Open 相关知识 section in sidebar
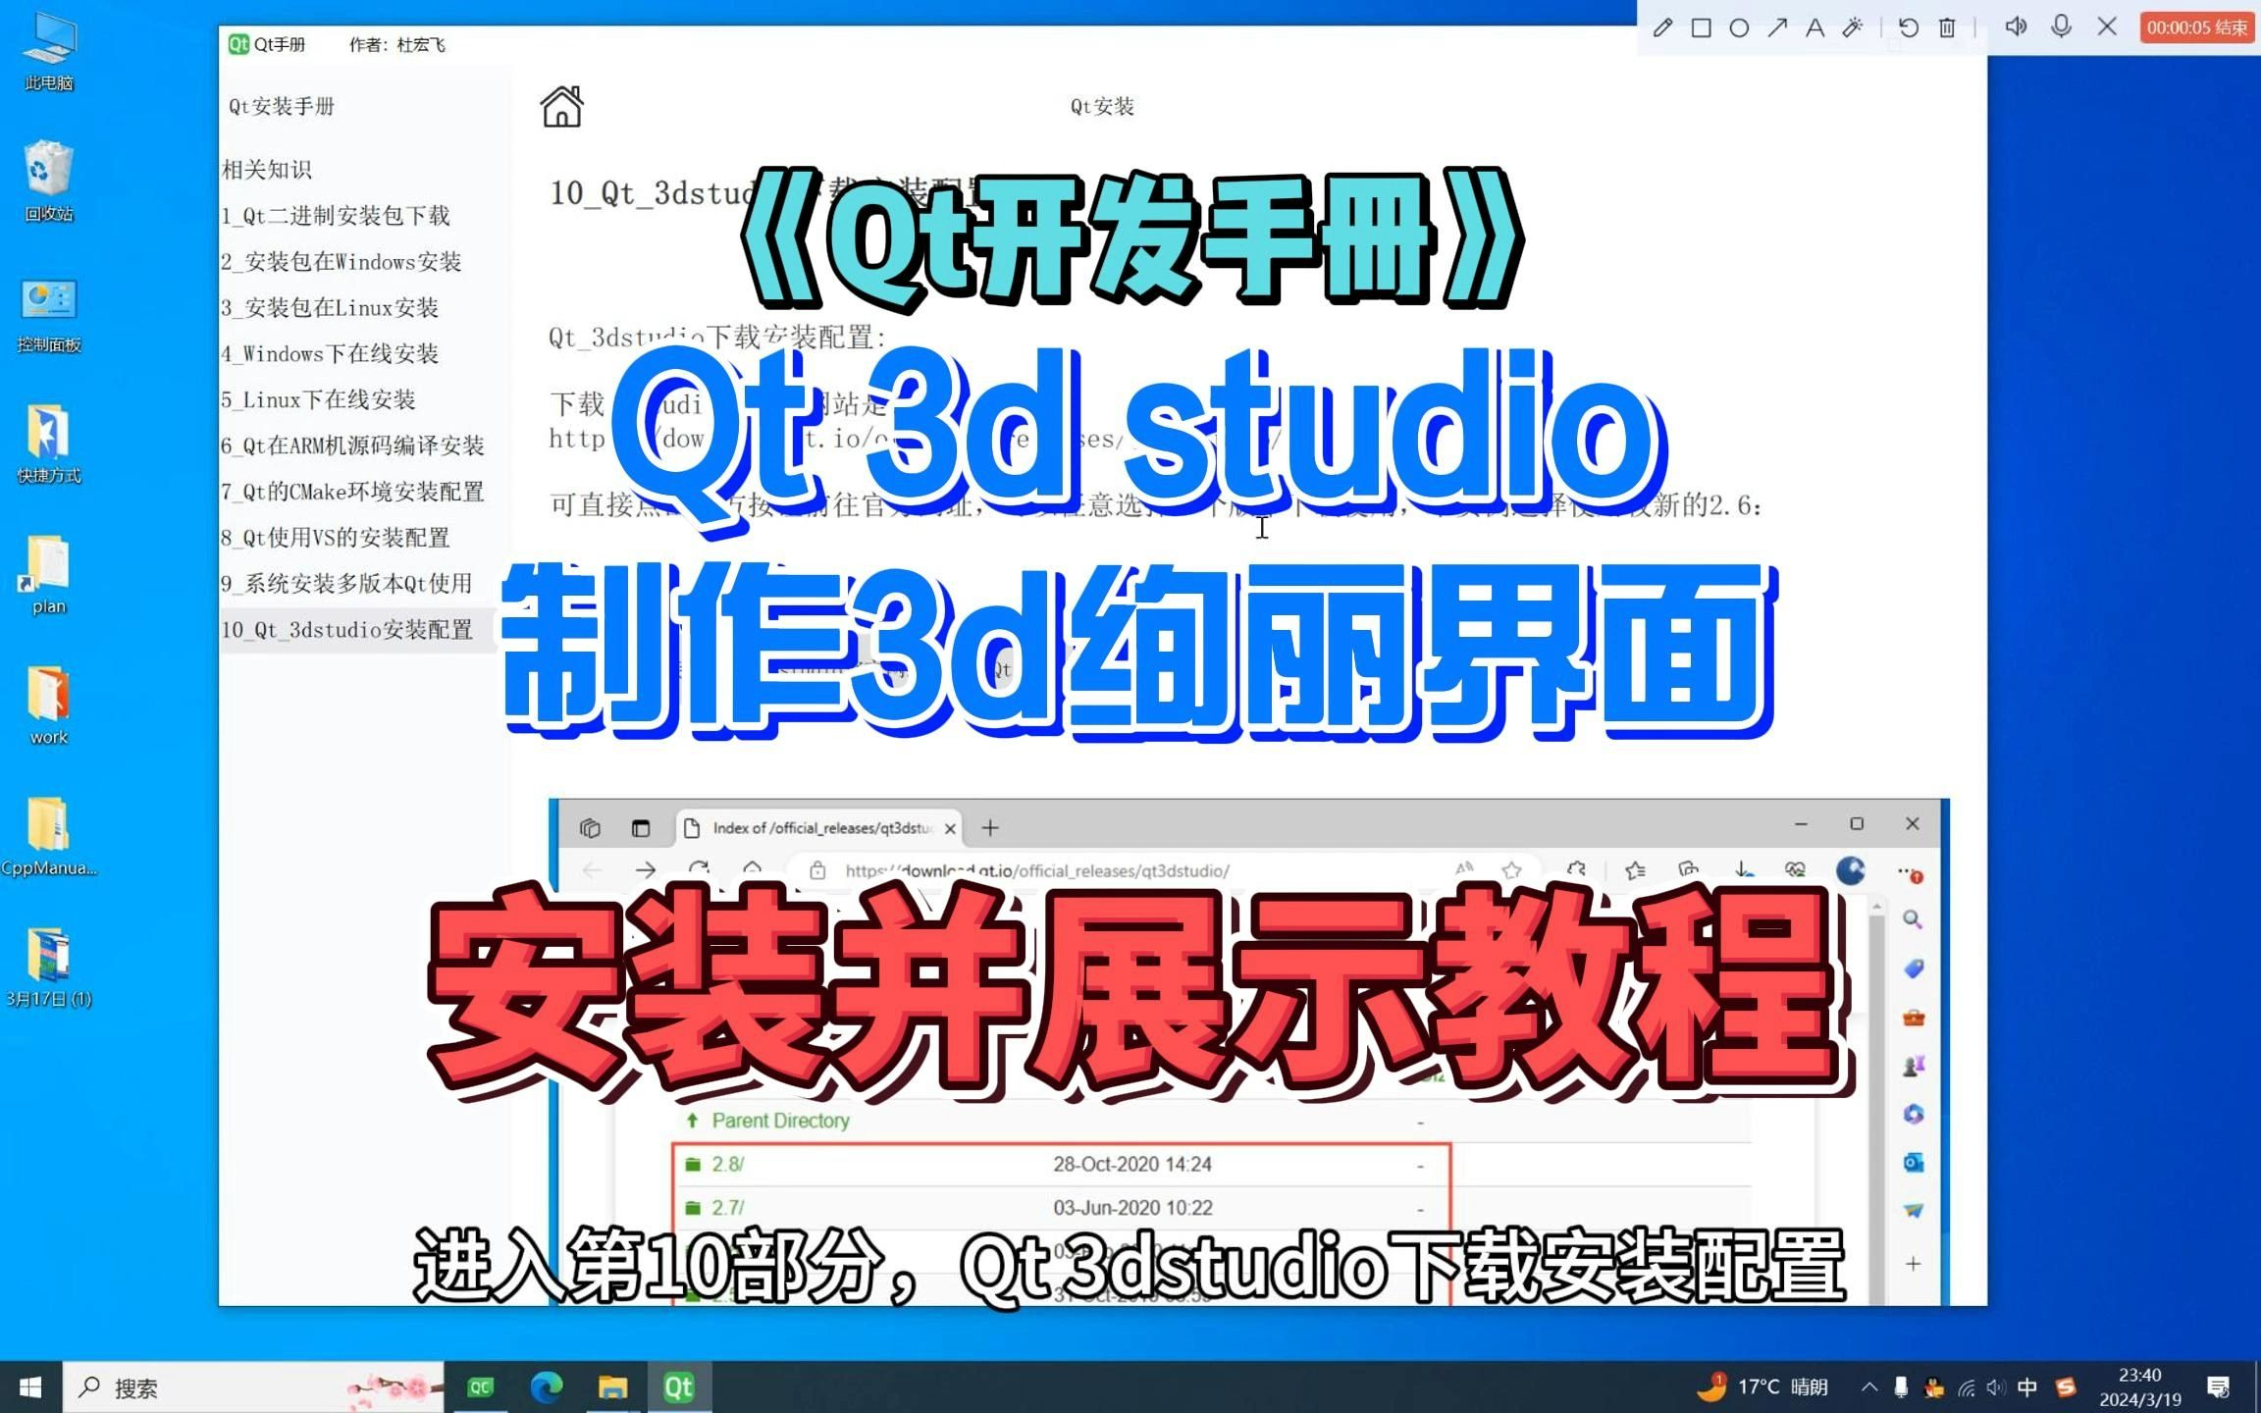Viewport: 2261px width, 1413px height. (267, 170)
